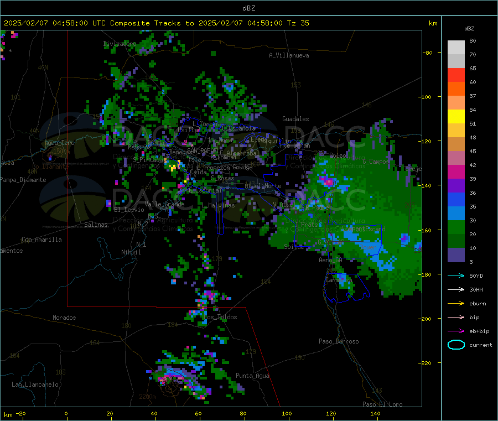Pick the mauve 42-45 dBZ swatch
This screenshot has width=498, height=421.
pos(456,158)
